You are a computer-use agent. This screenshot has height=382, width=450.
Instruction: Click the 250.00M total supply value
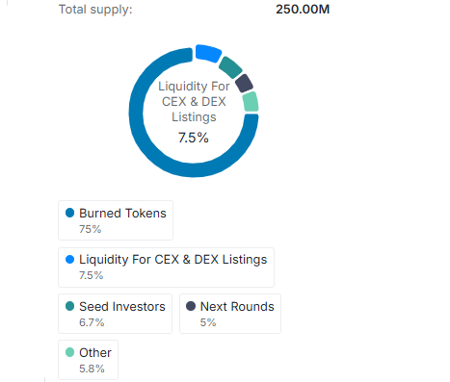point(303,9)
